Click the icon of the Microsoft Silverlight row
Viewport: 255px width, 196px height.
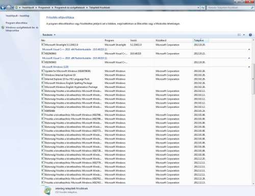point(43,44)
